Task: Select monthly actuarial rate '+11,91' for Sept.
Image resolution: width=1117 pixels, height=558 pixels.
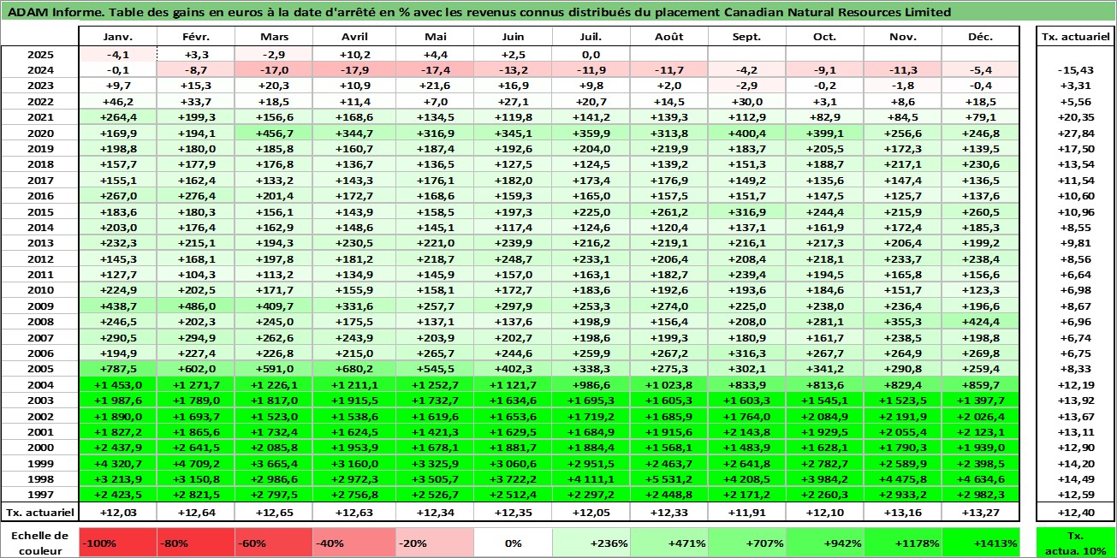Action: [x=747, y=512]
